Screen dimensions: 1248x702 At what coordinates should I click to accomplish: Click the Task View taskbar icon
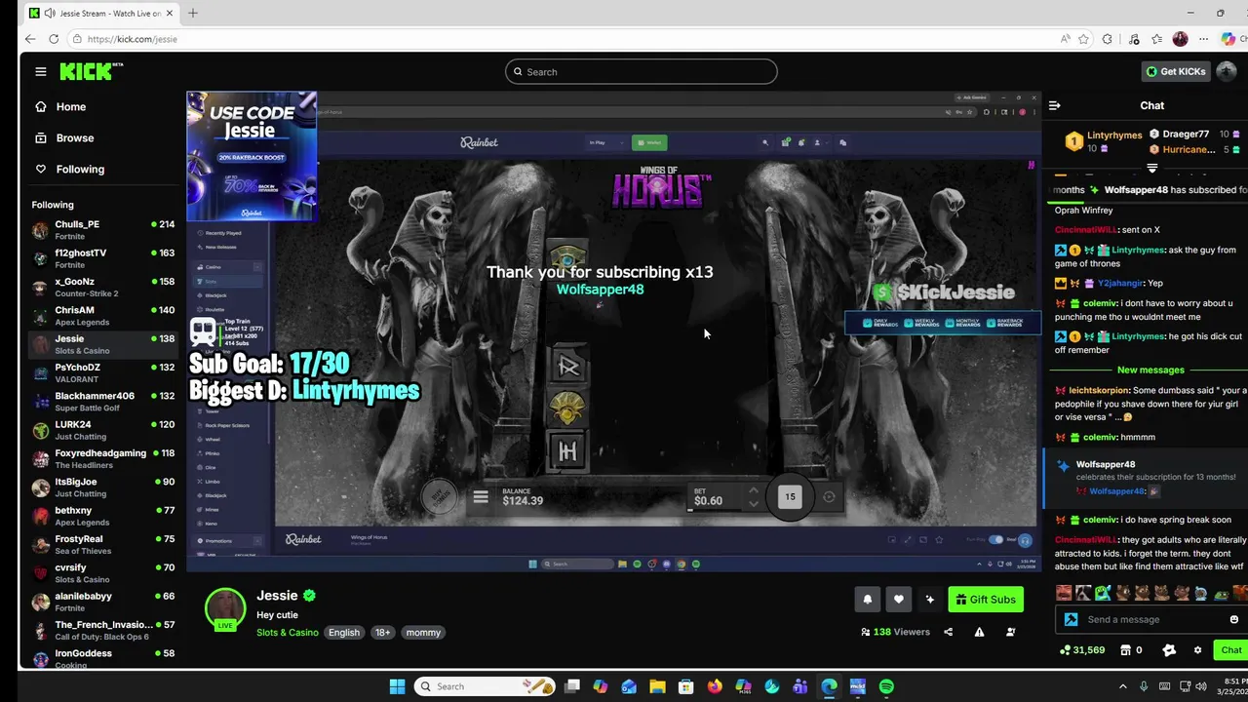pos(572,686)
